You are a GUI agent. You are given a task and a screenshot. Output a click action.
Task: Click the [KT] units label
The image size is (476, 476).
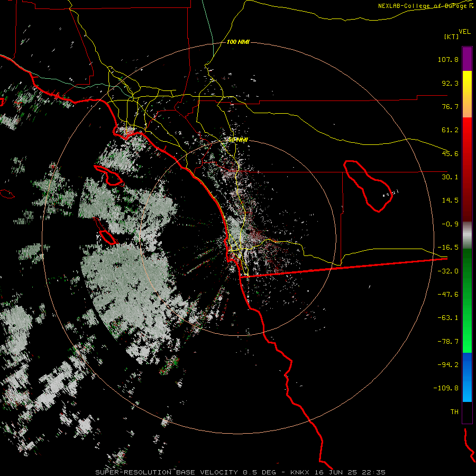coord(451,36)
